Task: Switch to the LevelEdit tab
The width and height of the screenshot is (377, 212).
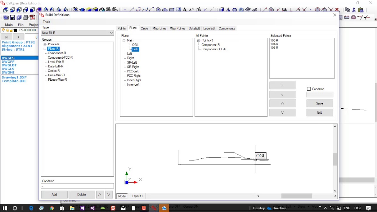Action: 209,29
